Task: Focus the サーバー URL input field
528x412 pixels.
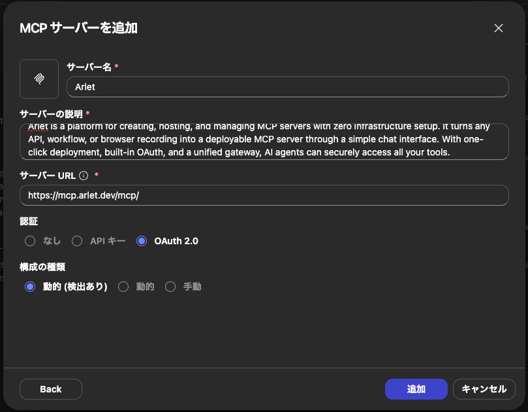Action: click(264, 195)
